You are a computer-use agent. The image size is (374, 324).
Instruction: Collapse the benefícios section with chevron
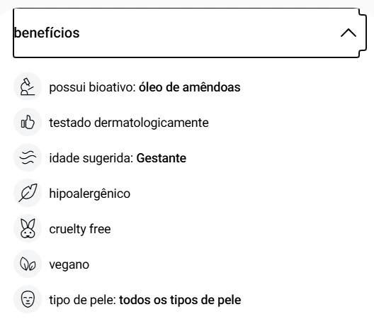point(348,33)
